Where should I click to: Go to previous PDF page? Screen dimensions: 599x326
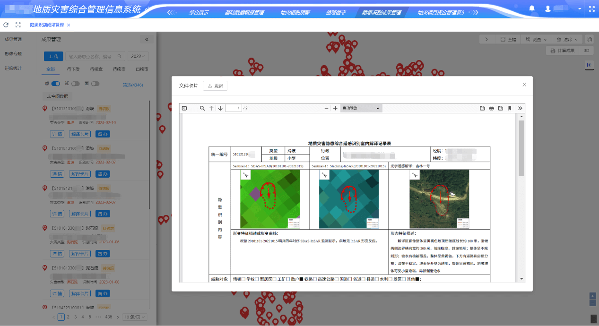pyautogui.click(x=211, y=108)
